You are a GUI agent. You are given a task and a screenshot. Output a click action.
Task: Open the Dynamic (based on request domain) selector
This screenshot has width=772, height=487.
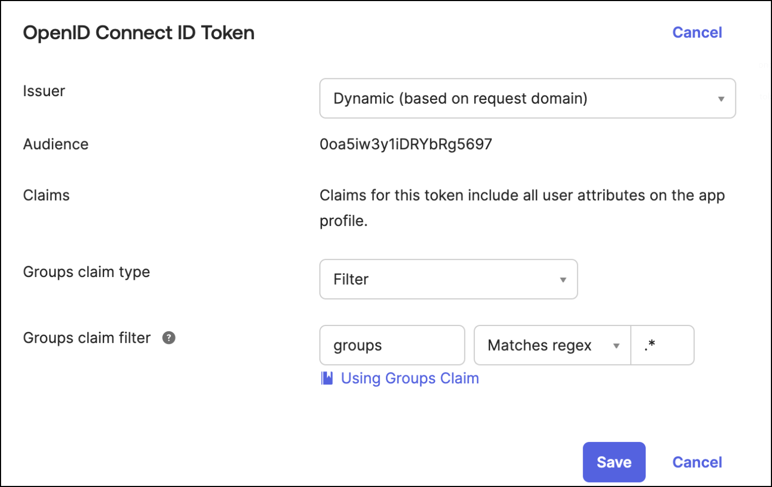point(527,99)
